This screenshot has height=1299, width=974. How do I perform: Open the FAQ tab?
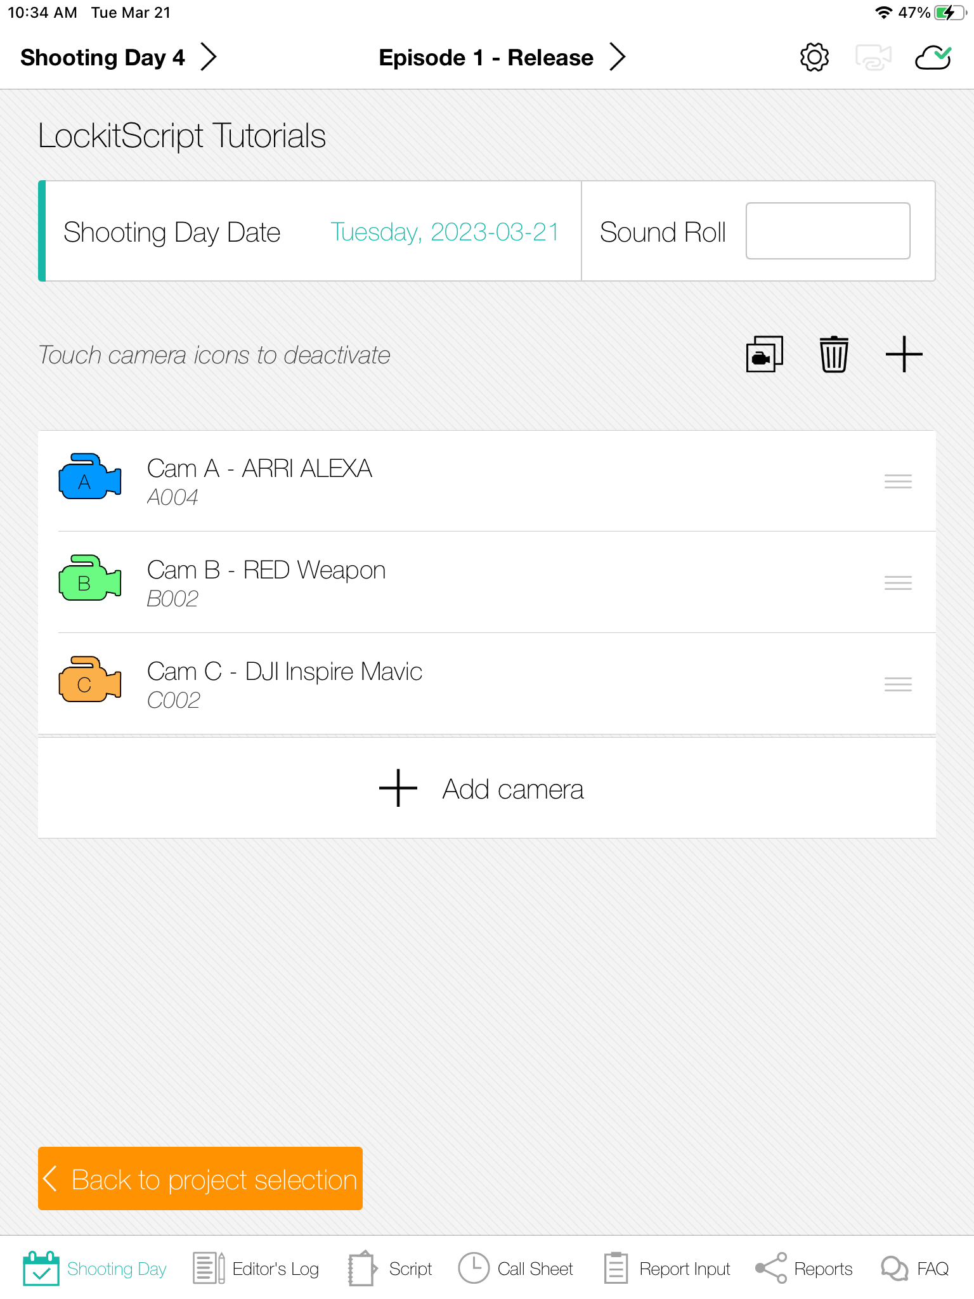pos(915,1269)
